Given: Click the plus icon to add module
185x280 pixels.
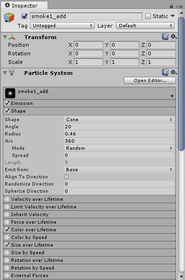Looking at the screenshot, I should tap(172, 96).
